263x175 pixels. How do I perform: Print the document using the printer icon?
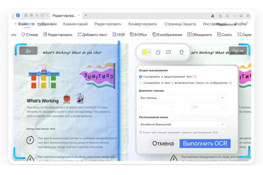pyautogui.click(x=32, y=15)
